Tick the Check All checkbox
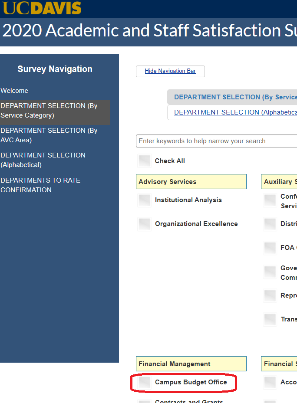The image size is (297, 403). point(145,161)
